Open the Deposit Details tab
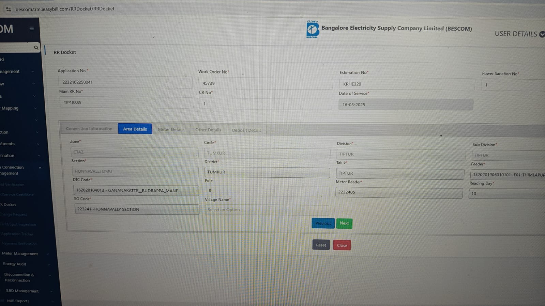 pos(247,130)
